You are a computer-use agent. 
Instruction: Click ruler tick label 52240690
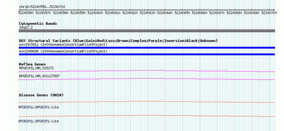[251, 13]
